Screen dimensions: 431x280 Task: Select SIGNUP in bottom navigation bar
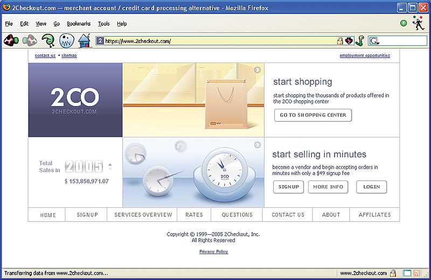tap(87, 215)
